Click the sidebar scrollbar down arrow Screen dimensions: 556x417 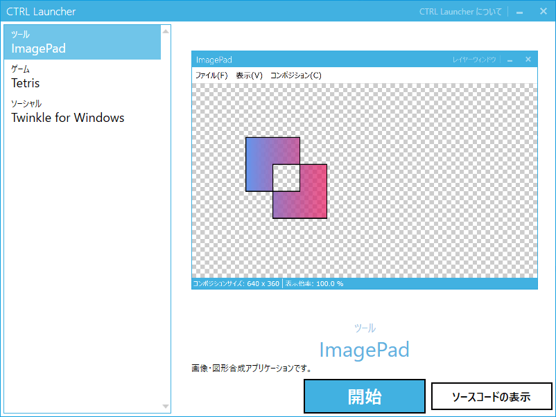(x=164, y=406)
